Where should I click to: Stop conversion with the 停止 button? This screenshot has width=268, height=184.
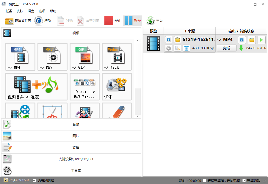[113, 21]
